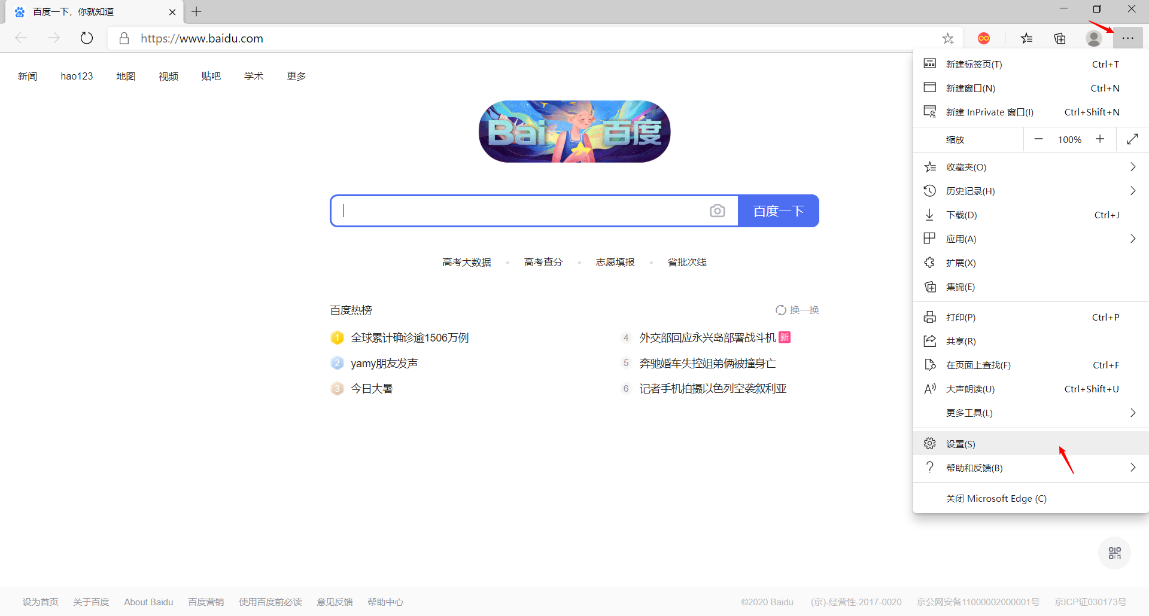Click the red extension icon in toolbar
Image resolution: width=1149 pixels, height=616 pixels.
984,38
